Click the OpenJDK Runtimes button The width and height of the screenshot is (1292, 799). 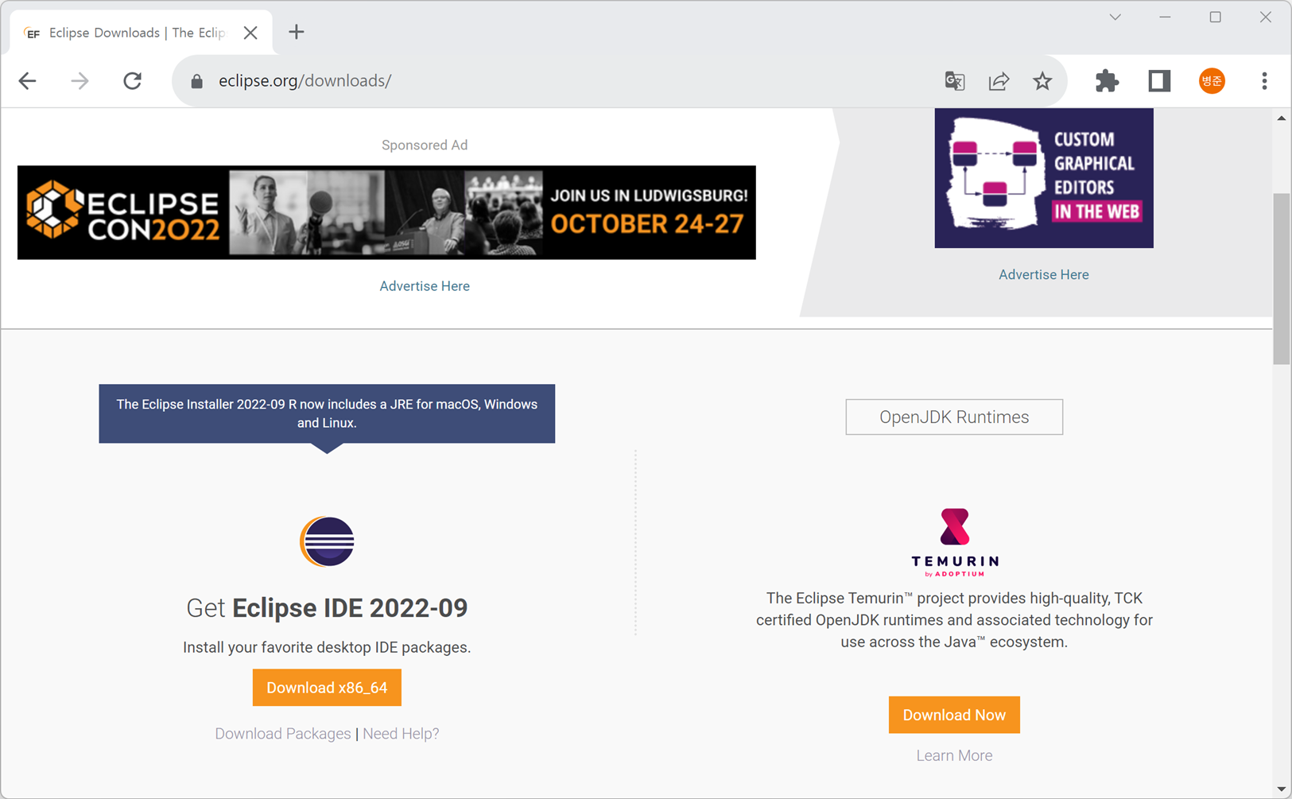[x=954, y=417]
